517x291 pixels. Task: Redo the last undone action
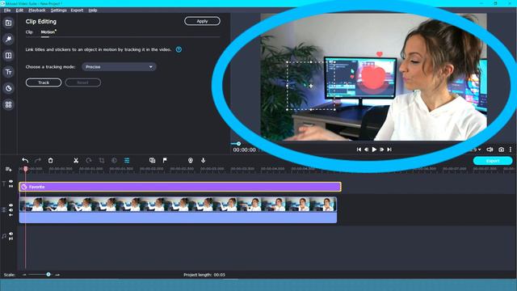38,160
